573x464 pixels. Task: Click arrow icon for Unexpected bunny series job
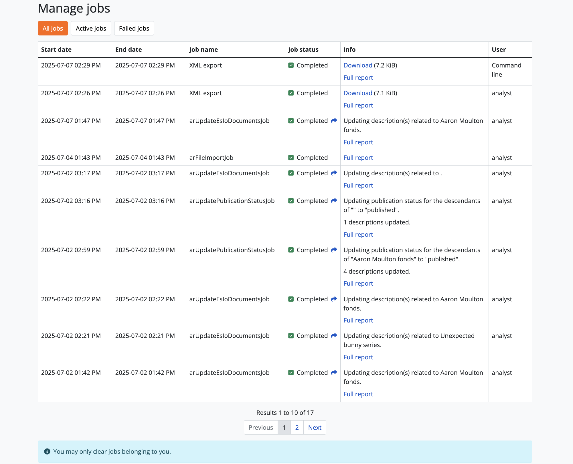click(x=334, y=336)
